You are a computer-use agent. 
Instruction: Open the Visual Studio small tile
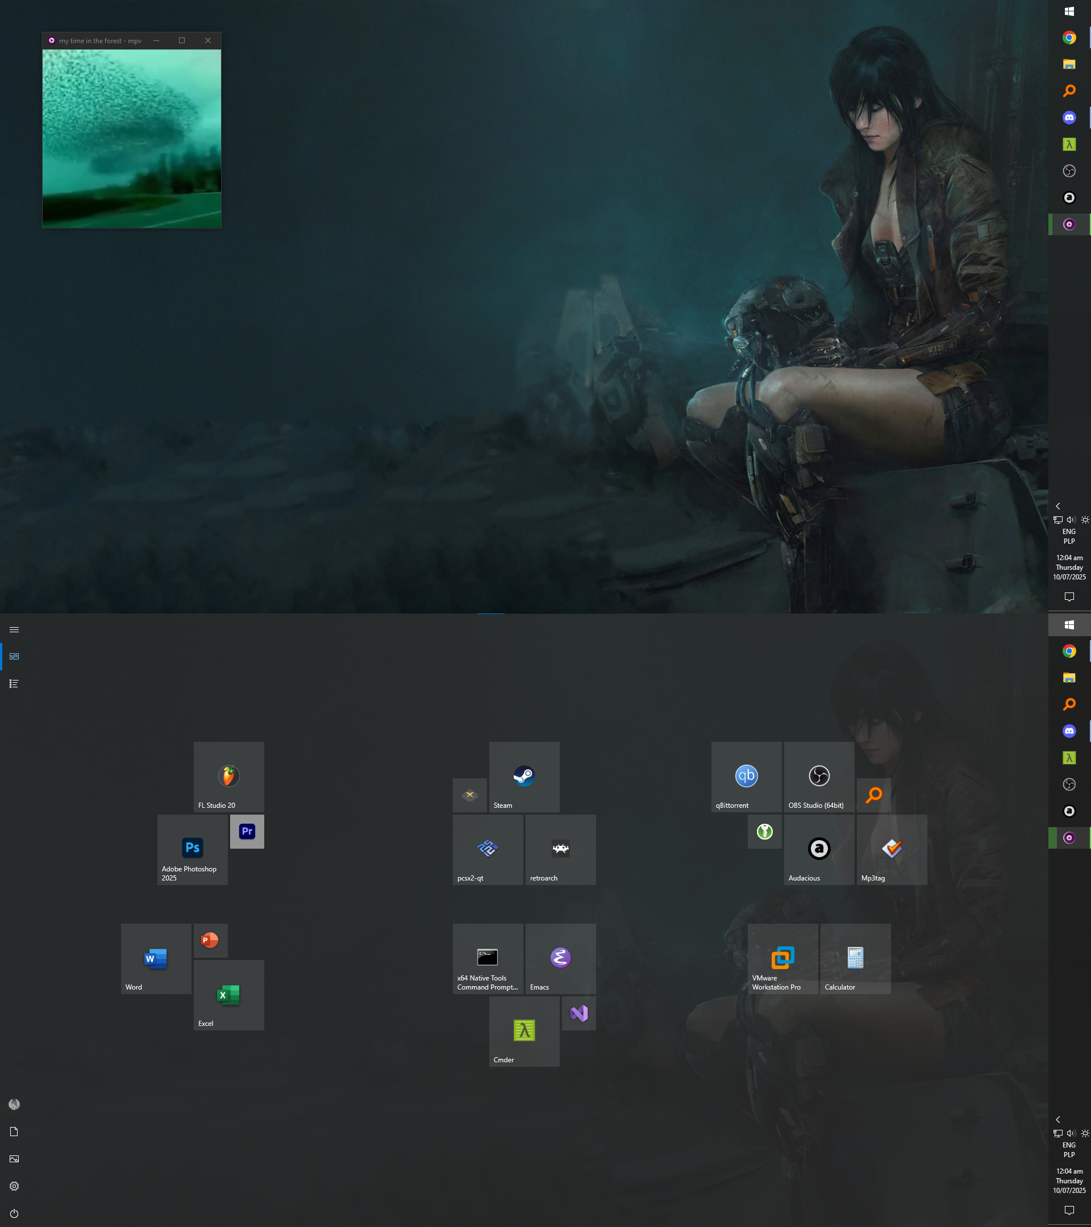pos(579,1013)
